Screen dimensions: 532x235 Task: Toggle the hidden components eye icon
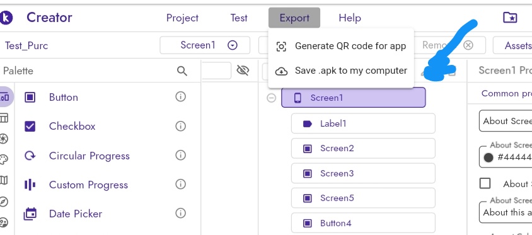(243, 71)
